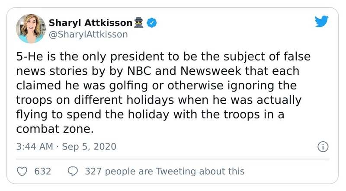The height and width of the screenshot is (191, 346).
Task: Open Sharyl Attkisson's profile photo
Action: [29, 28]
